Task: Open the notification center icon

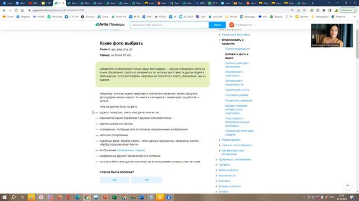Action: pyautogui.click(x=352, y=197)
